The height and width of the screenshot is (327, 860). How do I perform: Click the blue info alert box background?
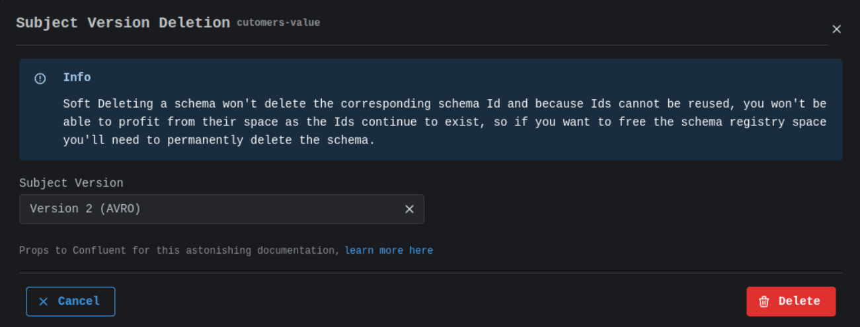coord(431,110)
